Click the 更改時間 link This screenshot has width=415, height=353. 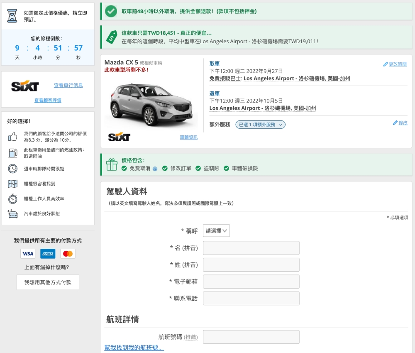(x=398, y=64)
